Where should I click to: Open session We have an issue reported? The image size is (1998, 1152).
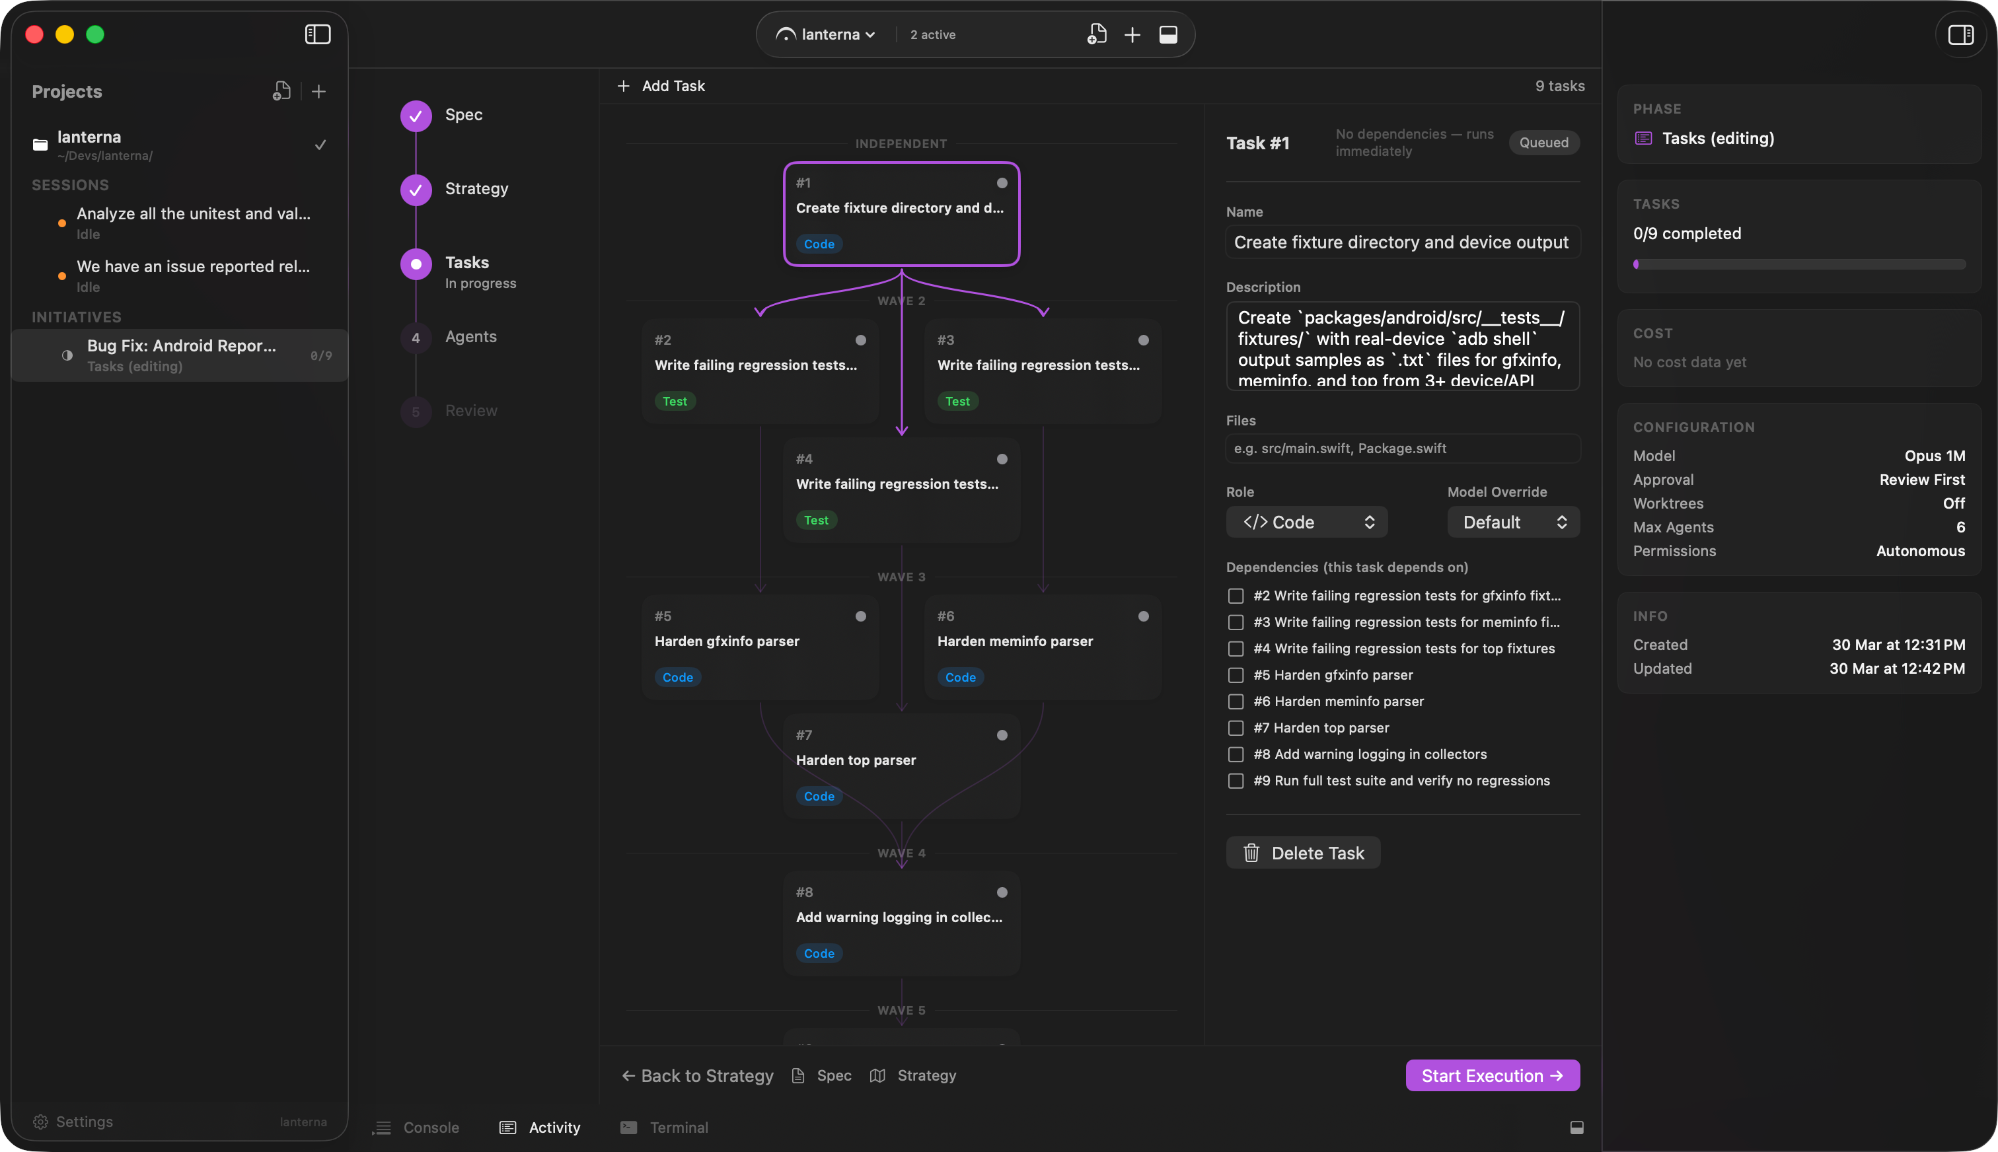pyautogui.click(x=181, y=276)
